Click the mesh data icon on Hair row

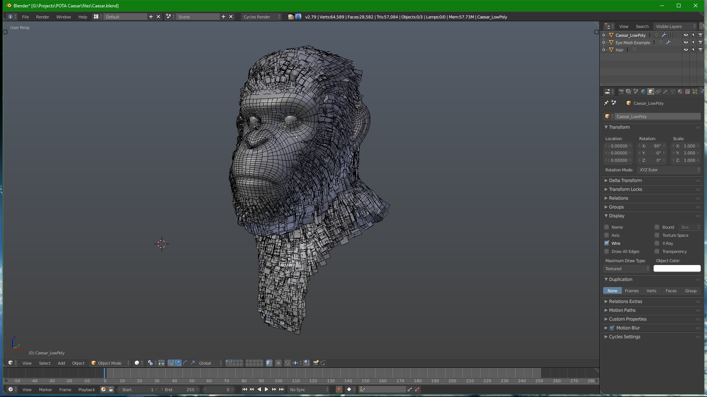[634, 50]
